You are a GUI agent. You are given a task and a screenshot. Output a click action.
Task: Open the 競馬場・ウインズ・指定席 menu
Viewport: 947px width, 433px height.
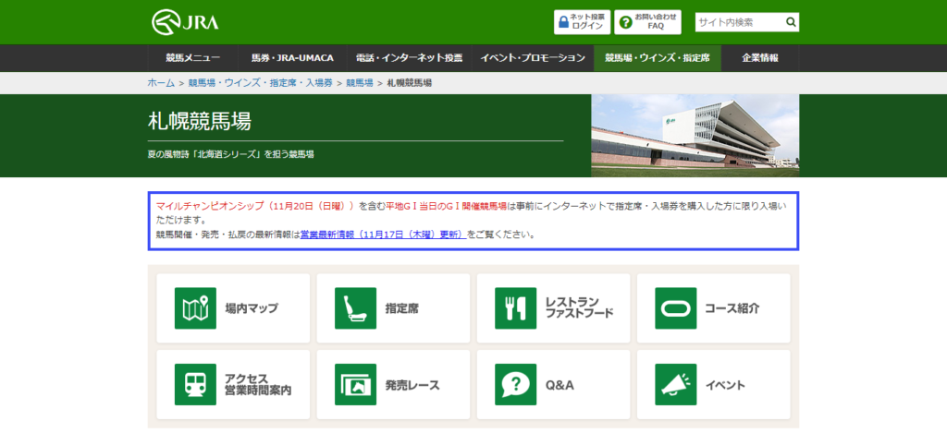[658, 58]
